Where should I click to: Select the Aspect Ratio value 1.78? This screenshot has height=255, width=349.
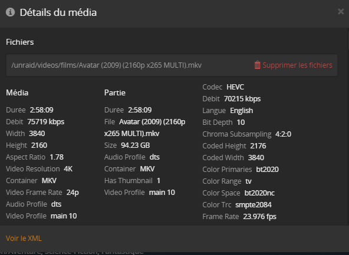[57, 157]
